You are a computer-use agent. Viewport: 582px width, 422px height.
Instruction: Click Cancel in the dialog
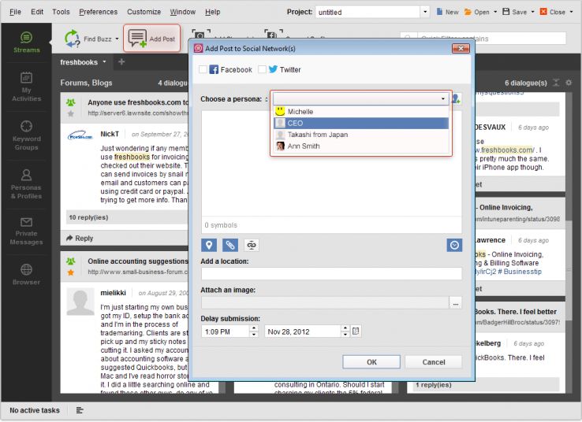(433, 362)
